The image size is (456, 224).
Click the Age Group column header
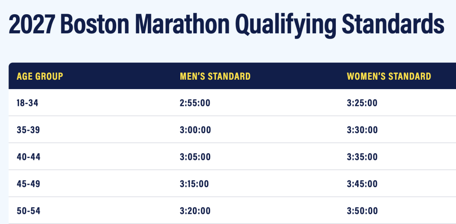(x=40, y=76)
